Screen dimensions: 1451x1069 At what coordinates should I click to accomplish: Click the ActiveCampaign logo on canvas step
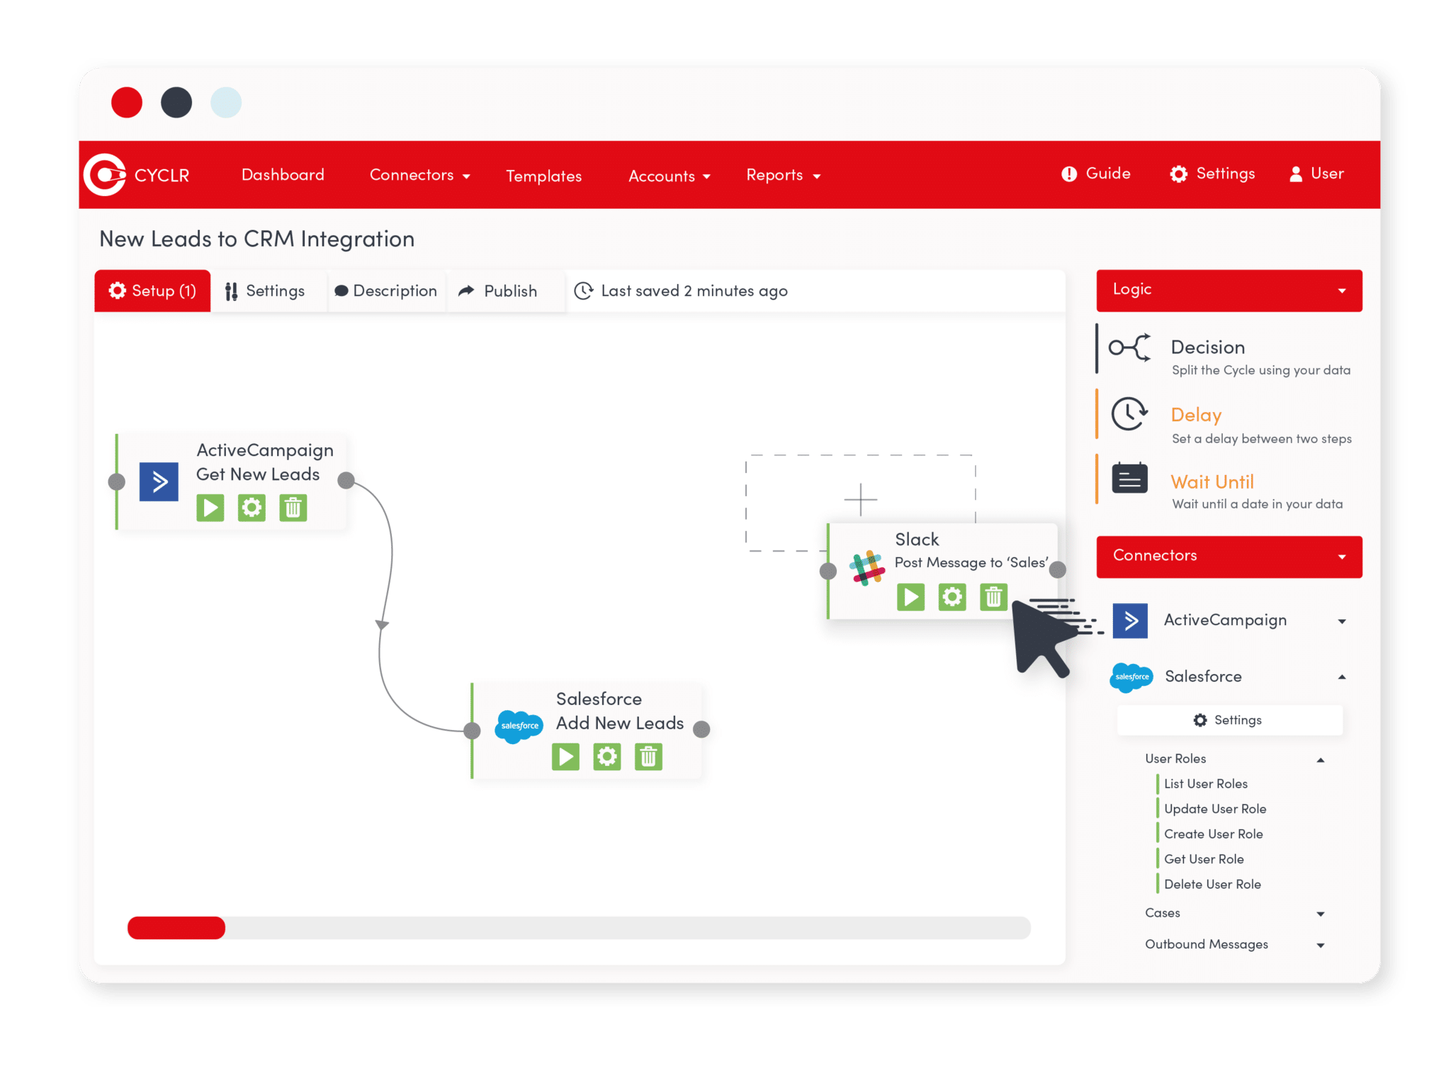(x=159, y=481)
